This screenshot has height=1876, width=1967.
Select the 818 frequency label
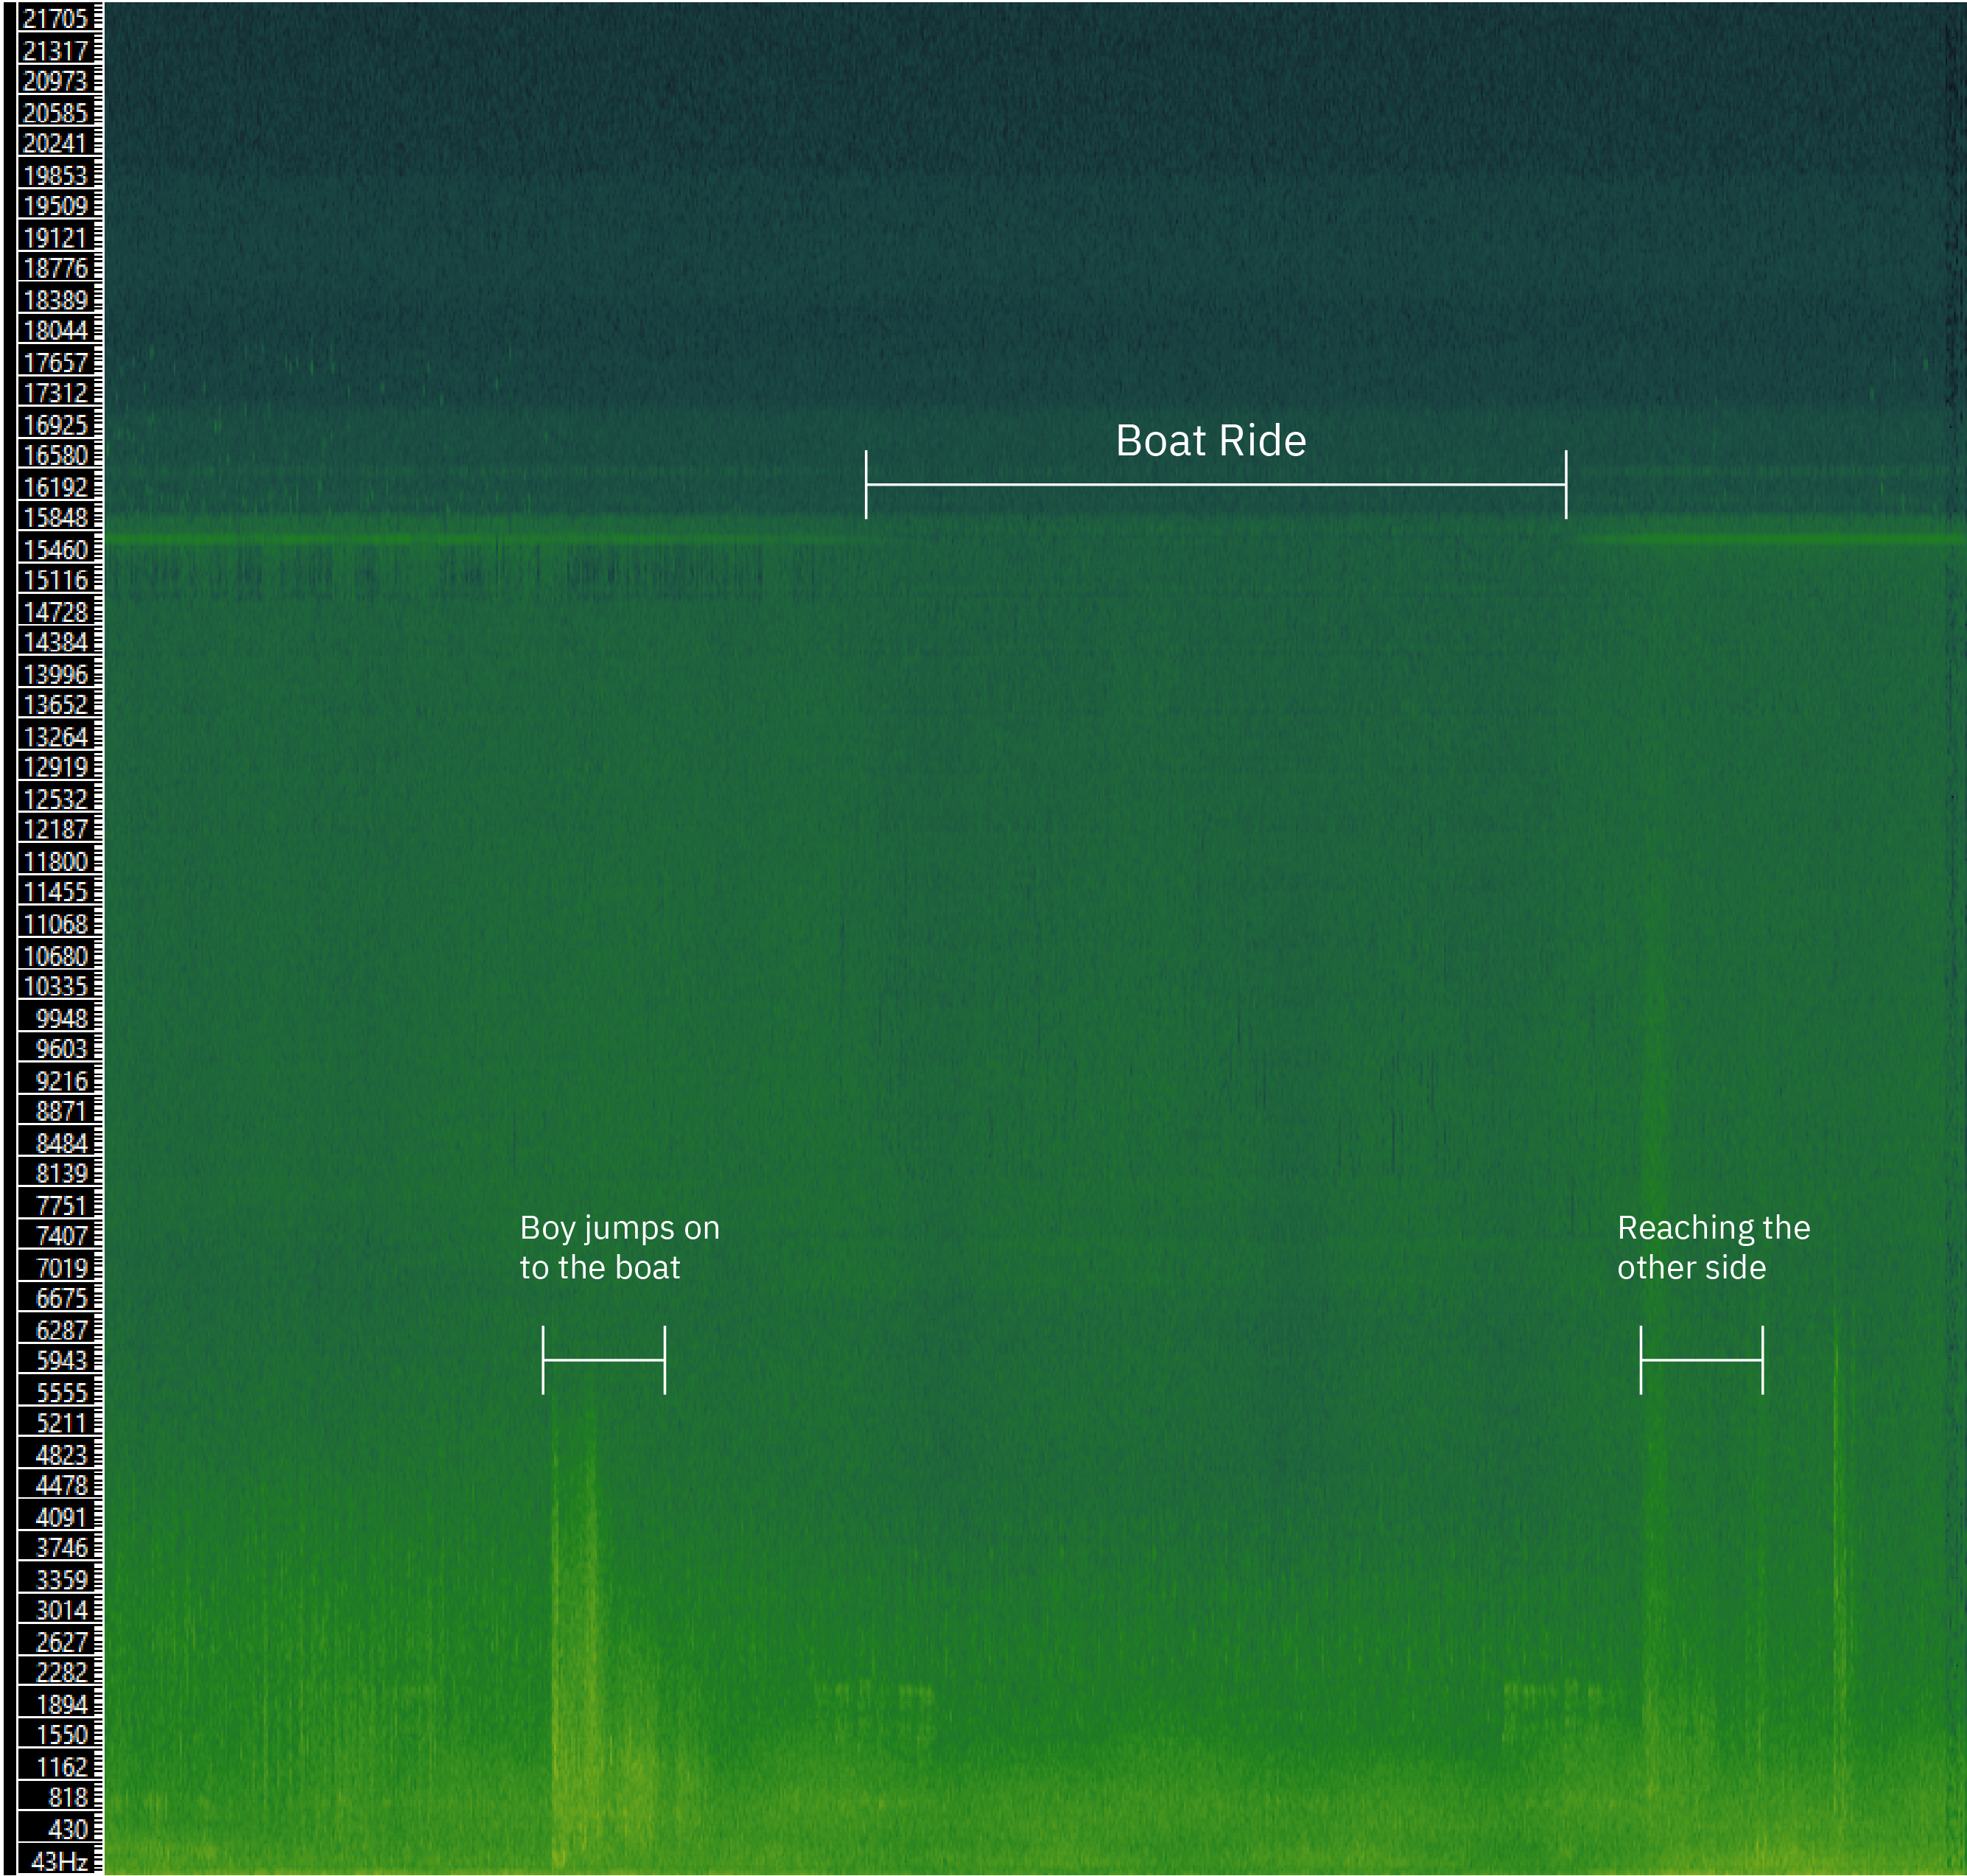click(68, 1797)
